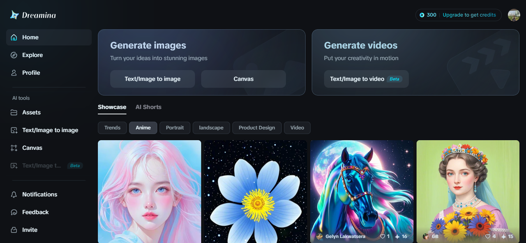Click the 300 credits count

pyautogui.click(x=431, y=15)
